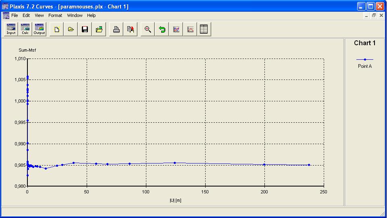The image size is (387, 218).
Task: Close the inner chart document window
Action: coord(381,16)
